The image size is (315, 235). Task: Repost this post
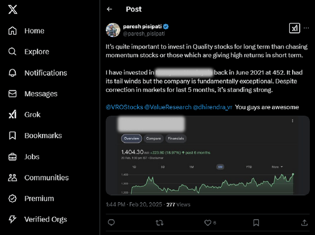pyautogui.click(x=159, y=223)
